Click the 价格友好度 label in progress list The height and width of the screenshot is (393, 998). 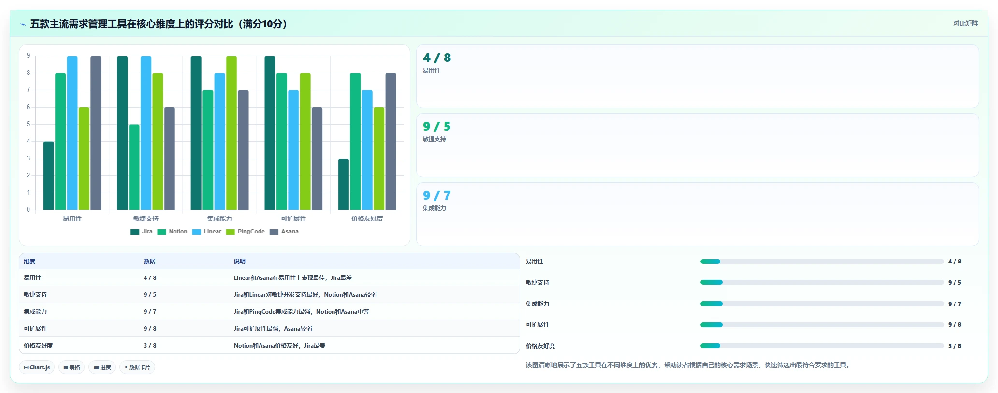click(x=540, y=346)
